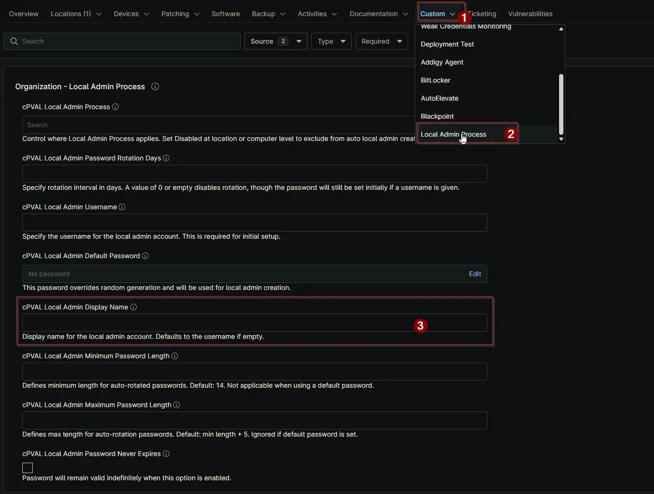Open the Custom tab menu
The height and width of the screenshot is (494, 654).
point(437,14)
